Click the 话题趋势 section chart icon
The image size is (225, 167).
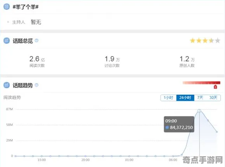(7, 85)
